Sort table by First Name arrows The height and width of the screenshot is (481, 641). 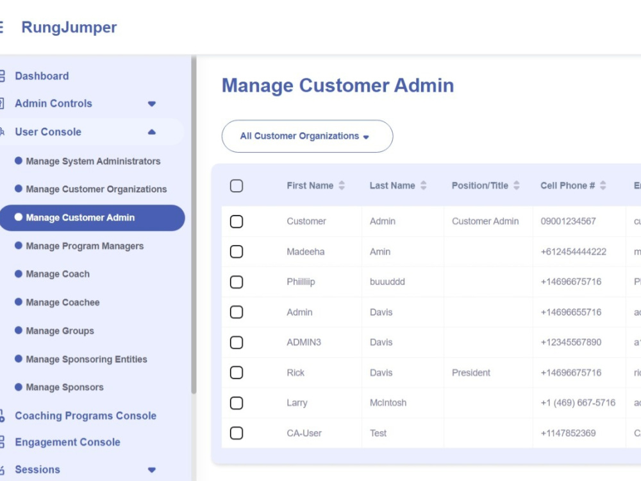pyautogui.click(x=342, y=186)
